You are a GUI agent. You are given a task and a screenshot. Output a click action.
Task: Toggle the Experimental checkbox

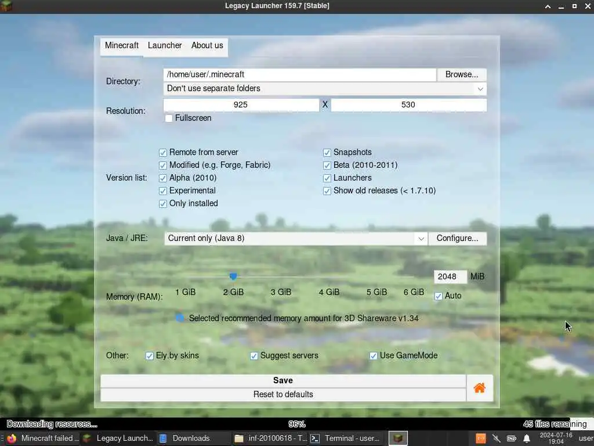tap(163, 190)
